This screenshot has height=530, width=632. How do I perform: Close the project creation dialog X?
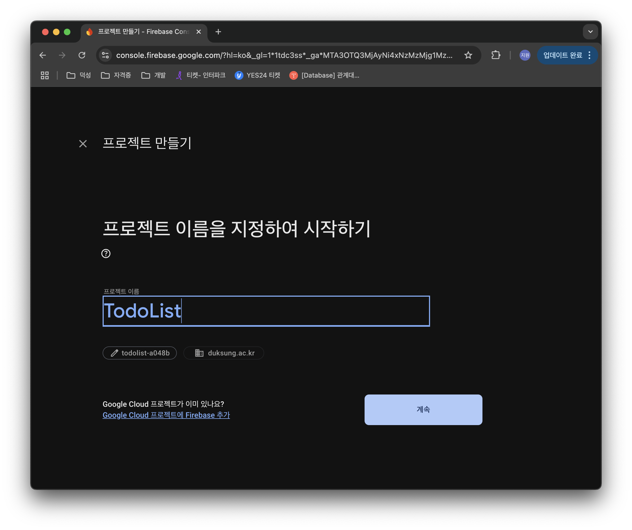[x=83, y=144]
